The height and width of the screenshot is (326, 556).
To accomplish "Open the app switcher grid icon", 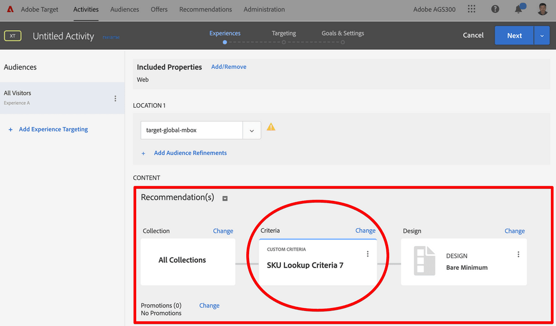I will (x=471, y=9).
